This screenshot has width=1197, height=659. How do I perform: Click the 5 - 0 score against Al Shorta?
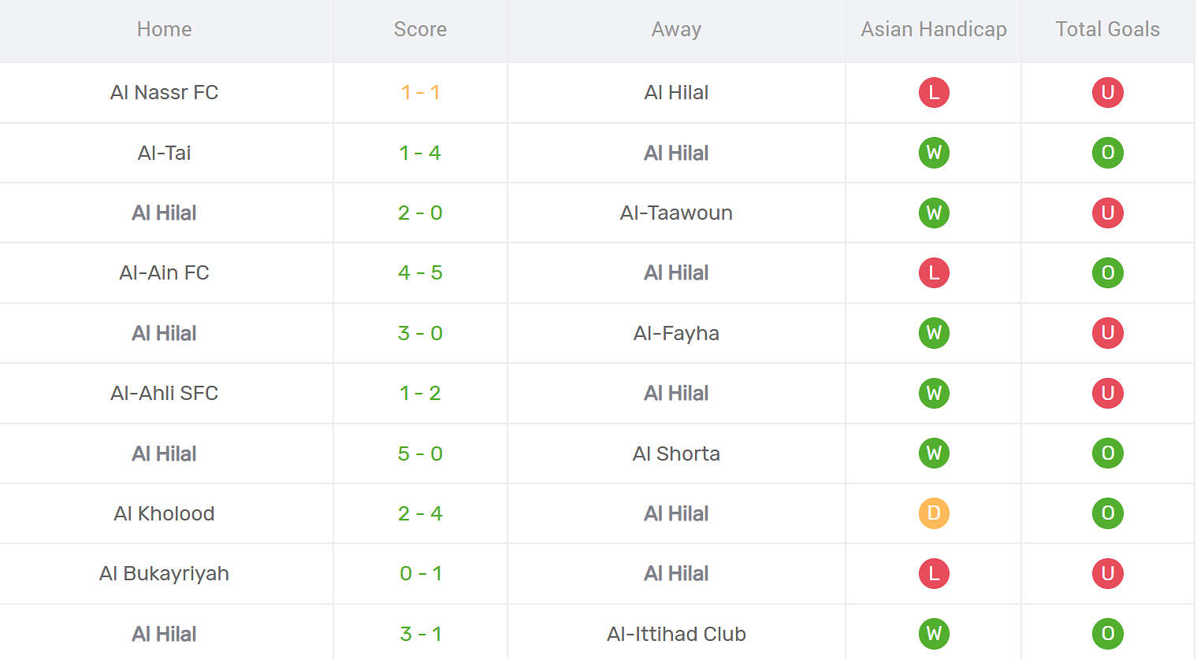coord(420,454)
